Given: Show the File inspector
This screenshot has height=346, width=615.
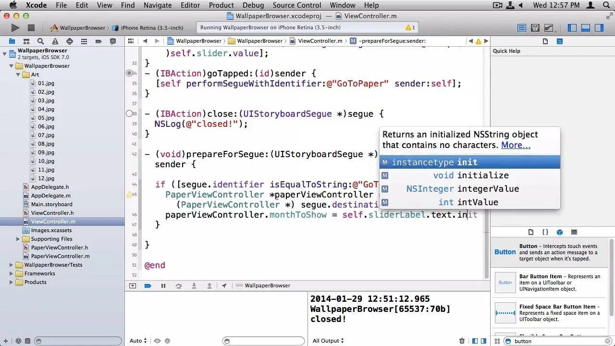Looking at the screenshot, I should pos(545,41).
